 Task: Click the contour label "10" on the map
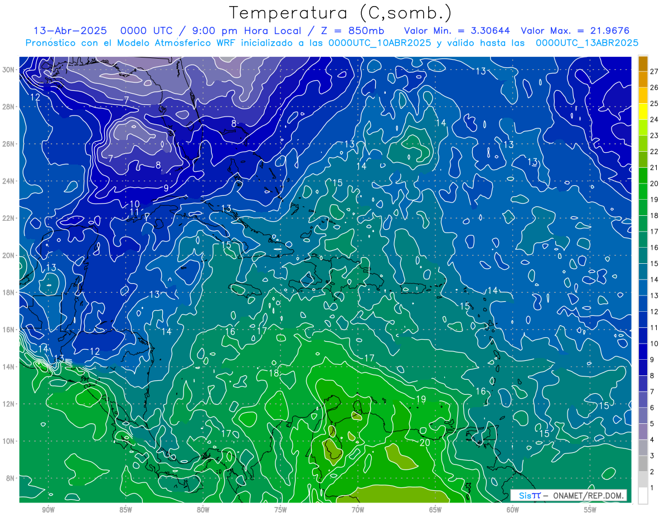pyautogui.click(x=134, y=204)
